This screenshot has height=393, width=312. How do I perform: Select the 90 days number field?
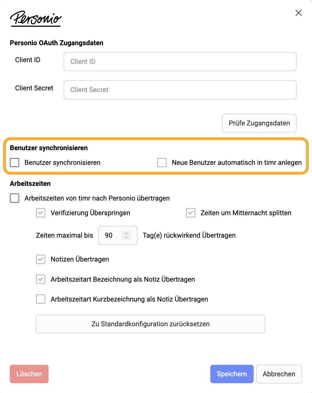(118, 235)
